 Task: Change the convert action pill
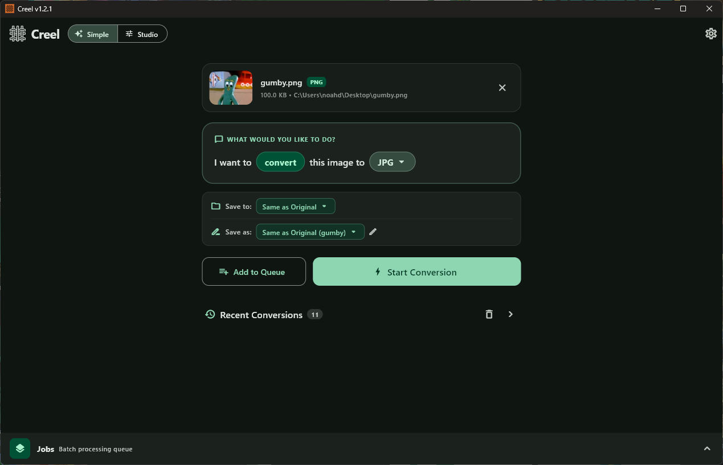[280, 162]
